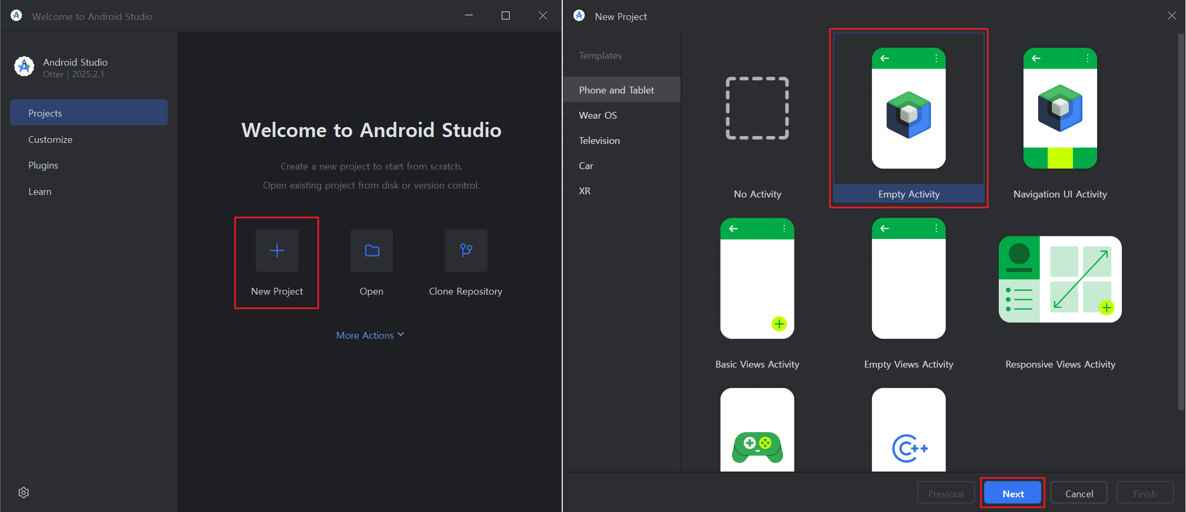This screenshot has height=512, width=1186.
Task: Click the Next button
Action: [1013, 493]
